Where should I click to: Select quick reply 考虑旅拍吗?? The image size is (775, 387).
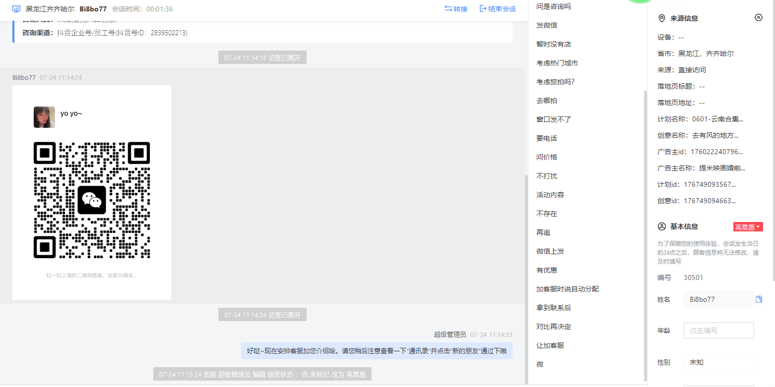click(x=555, y=82)
